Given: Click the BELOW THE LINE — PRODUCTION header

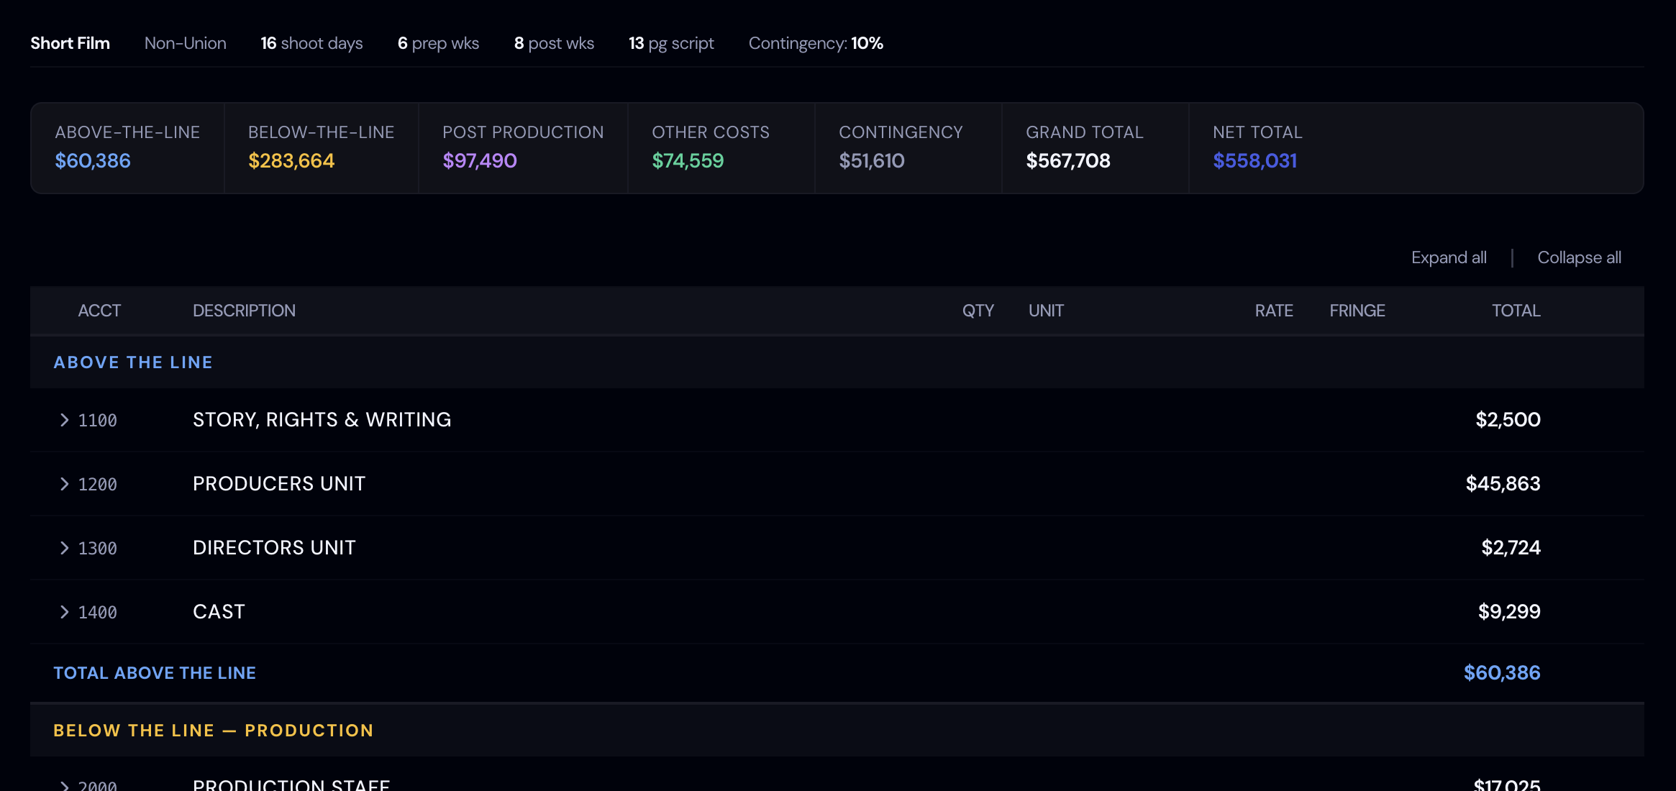Looking at the screenshot, I should click(213, 730).
